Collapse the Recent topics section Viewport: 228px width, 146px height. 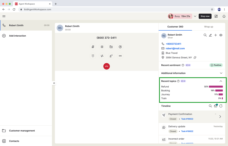(x=221, y=81)
